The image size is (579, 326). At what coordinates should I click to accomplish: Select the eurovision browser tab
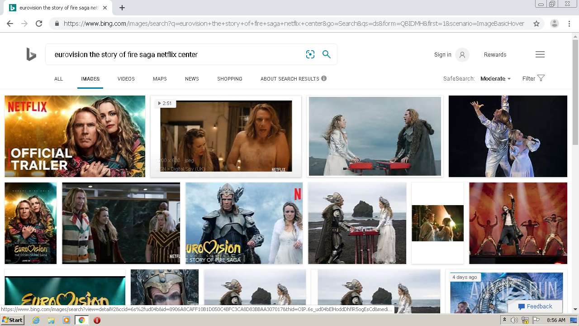pos(58,8)
